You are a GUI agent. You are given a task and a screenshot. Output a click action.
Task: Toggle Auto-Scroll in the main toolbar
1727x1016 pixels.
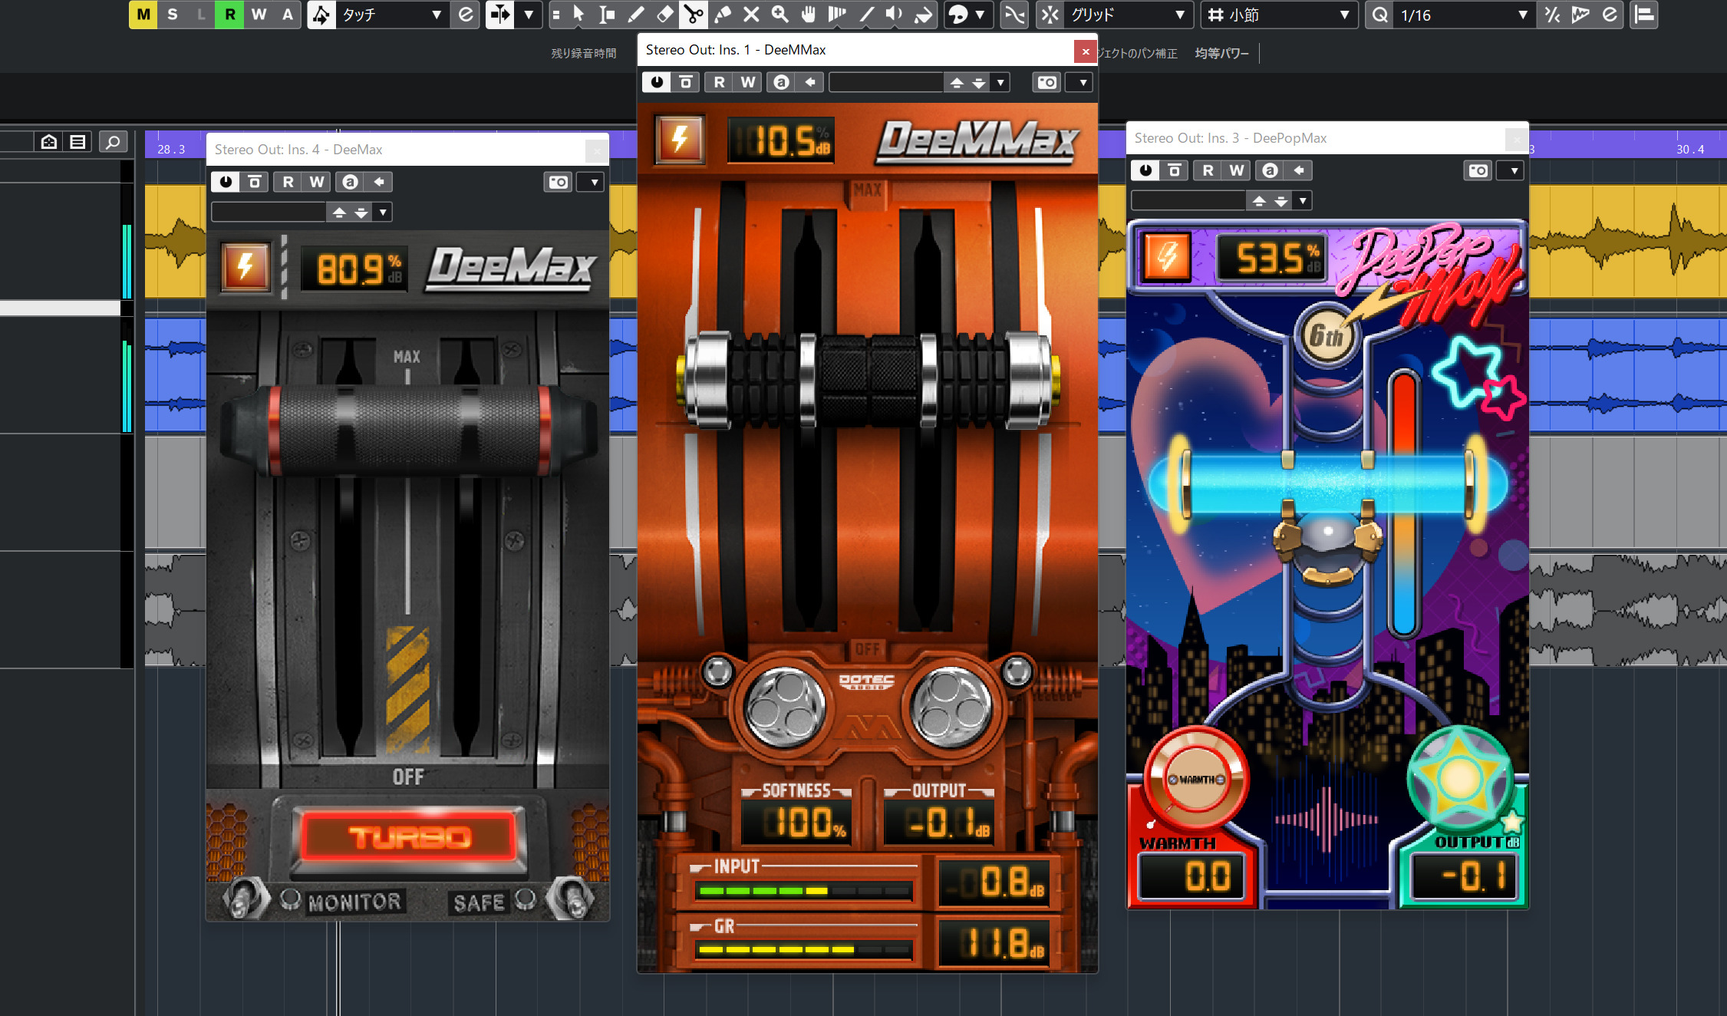coord(500,15)
